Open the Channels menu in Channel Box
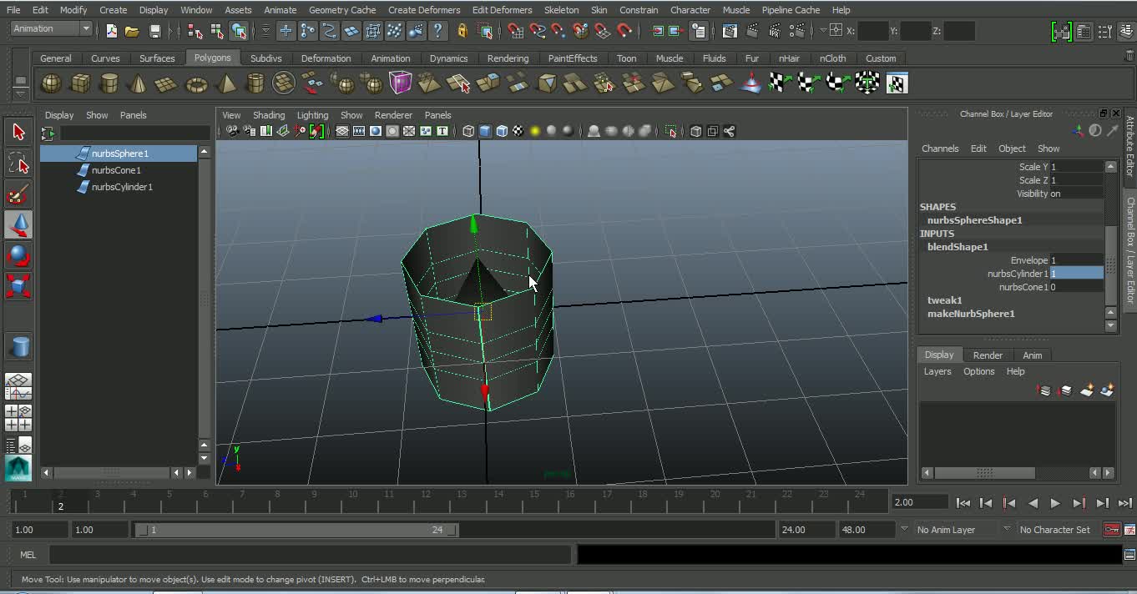Screen dimensions: 1137x594 (940, 148)
